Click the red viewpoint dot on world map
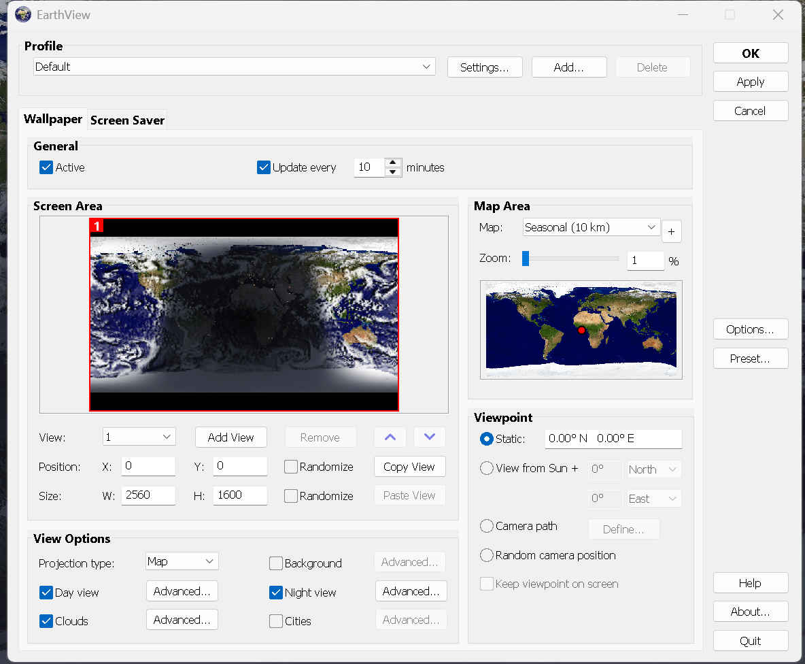The height and width of the screenshot is (664, 805). click(x=581, y=330)
